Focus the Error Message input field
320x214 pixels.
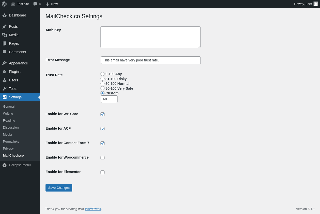click(151, 60)
